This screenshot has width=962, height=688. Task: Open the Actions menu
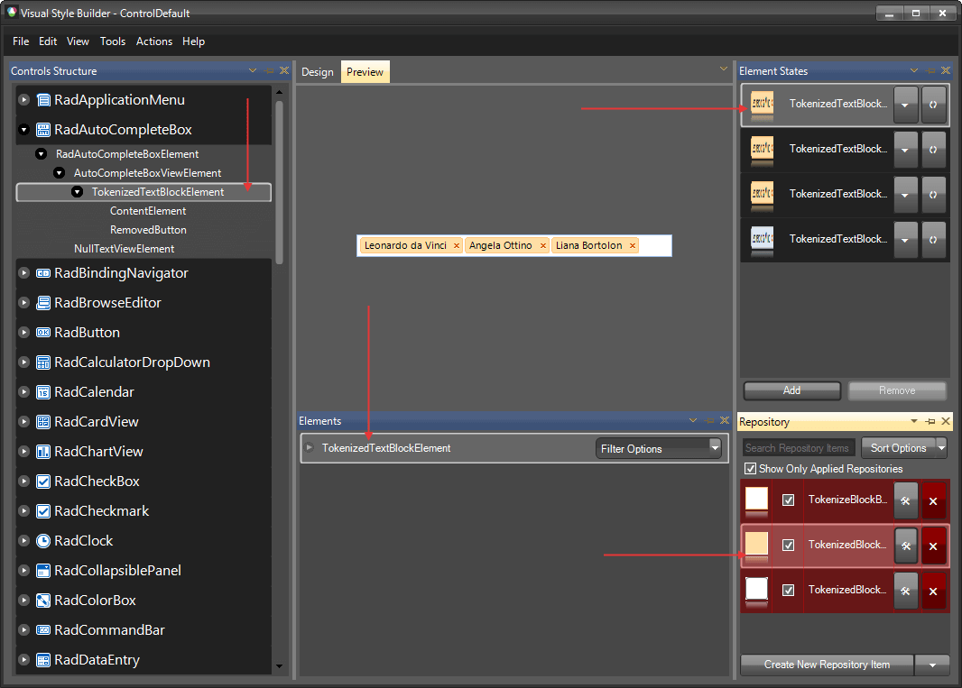pyautogui.click(x=153, y=41)
